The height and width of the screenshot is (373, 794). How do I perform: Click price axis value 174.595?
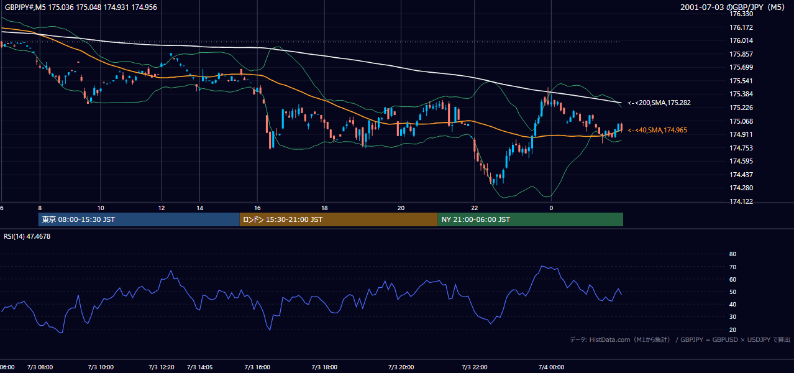pos(741,161)
